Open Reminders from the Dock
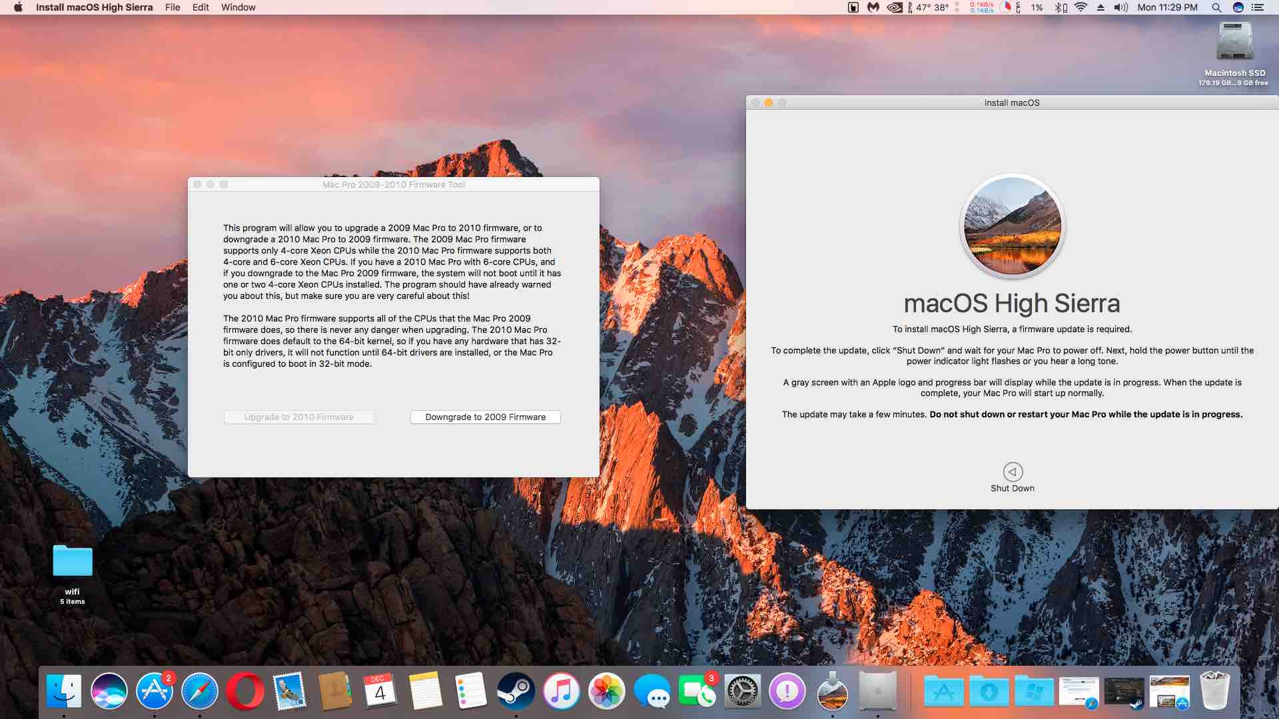Screen dimensions: 1279x719 pyautogui.click(x=471, y=691)
